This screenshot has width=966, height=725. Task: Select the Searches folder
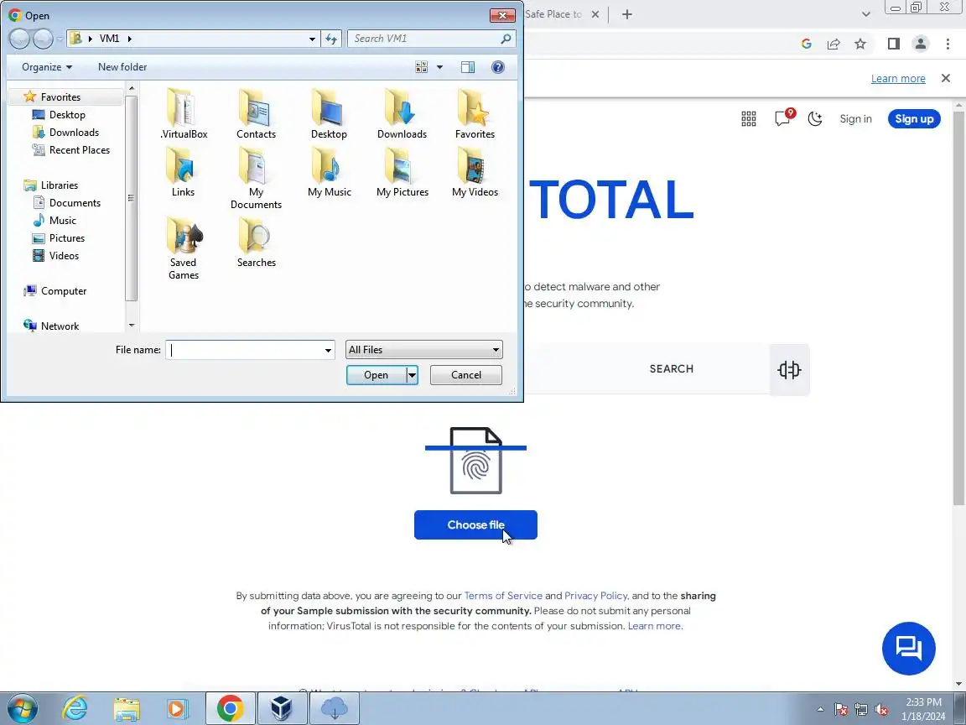[257, 243]
